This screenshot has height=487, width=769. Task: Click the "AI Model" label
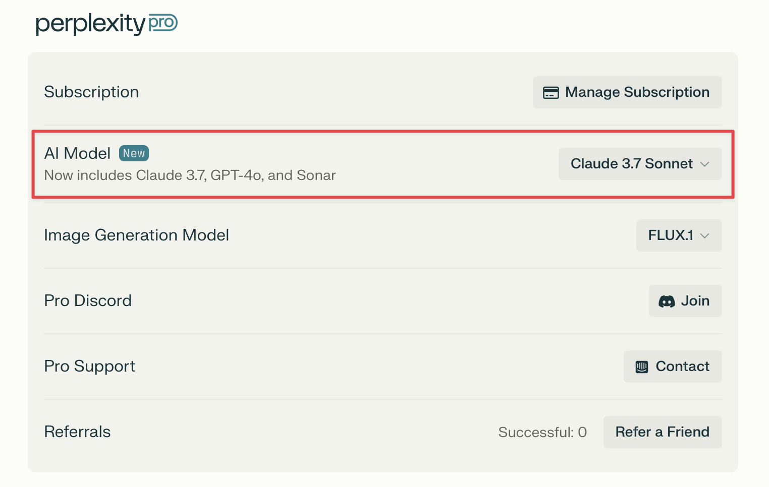[77, 153]
